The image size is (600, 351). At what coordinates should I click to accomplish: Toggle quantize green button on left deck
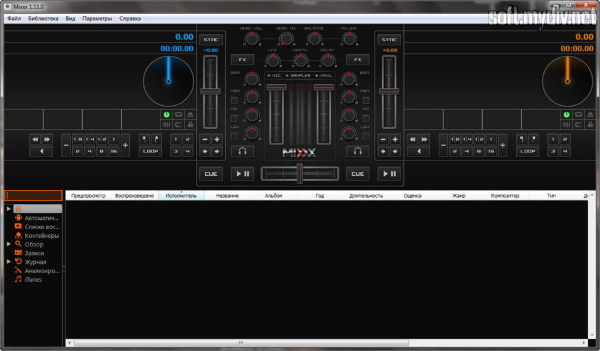(167, 115)
